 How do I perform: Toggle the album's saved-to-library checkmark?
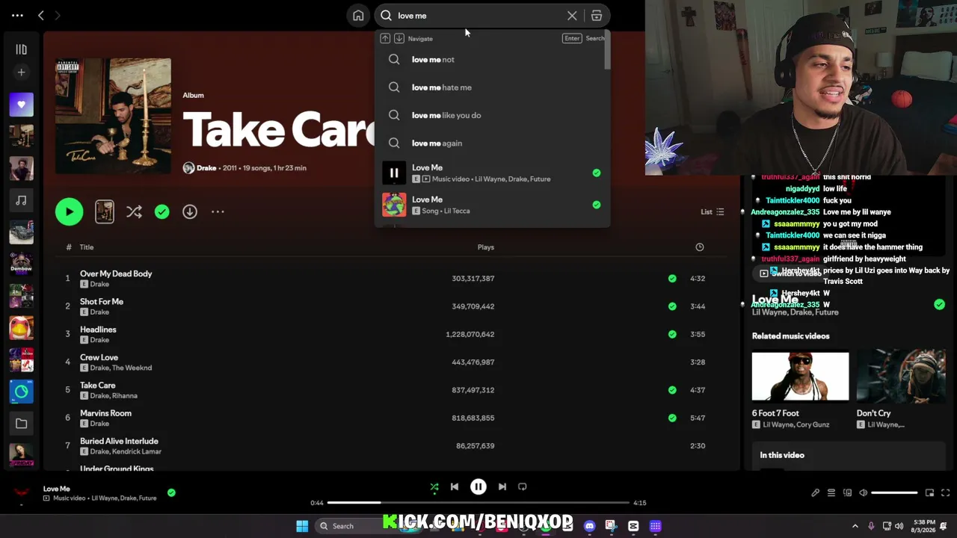(161, 211)
